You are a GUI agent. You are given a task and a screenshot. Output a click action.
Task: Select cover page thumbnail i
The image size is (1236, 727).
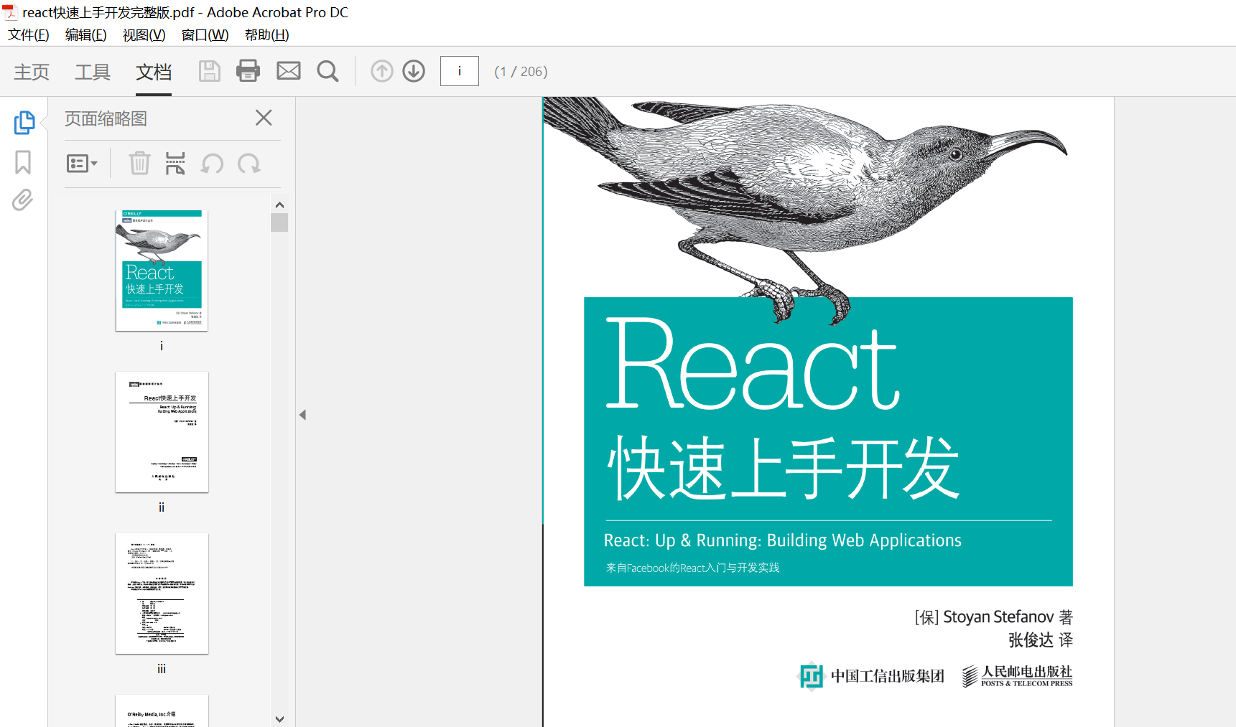click(162, 271)
